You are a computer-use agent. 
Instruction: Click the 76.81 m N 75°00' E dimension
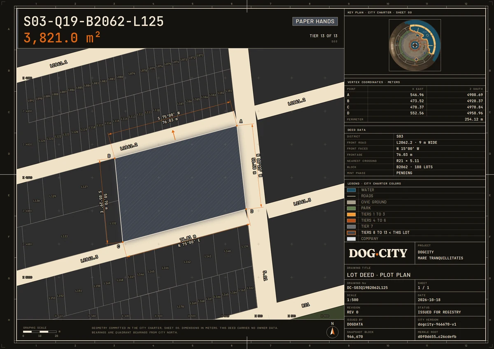189,240
